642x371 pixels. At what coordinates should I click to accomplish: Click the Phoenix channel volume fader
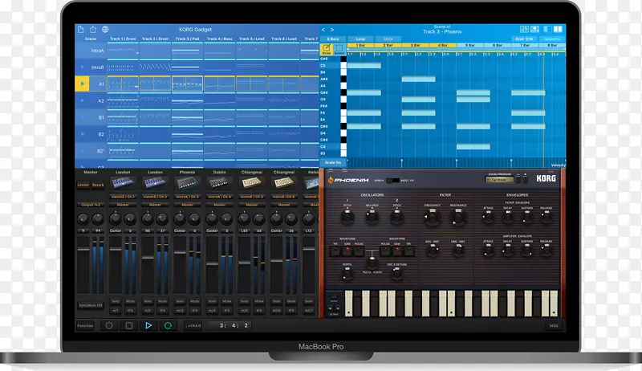tap(180, 252)
